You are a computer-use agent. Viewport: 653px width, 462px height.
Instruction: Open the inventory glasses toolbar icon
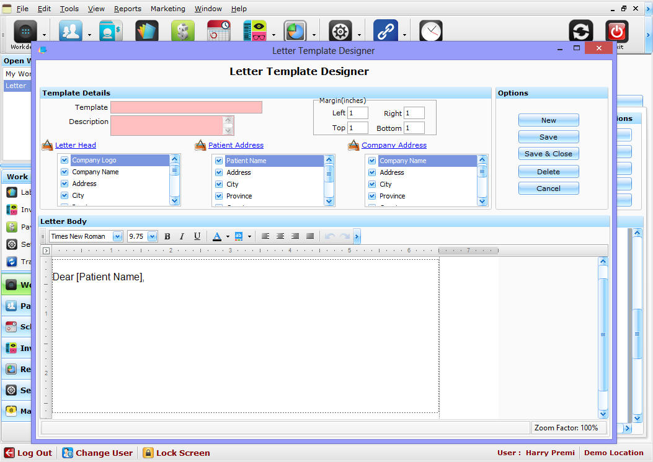(255, 30)
